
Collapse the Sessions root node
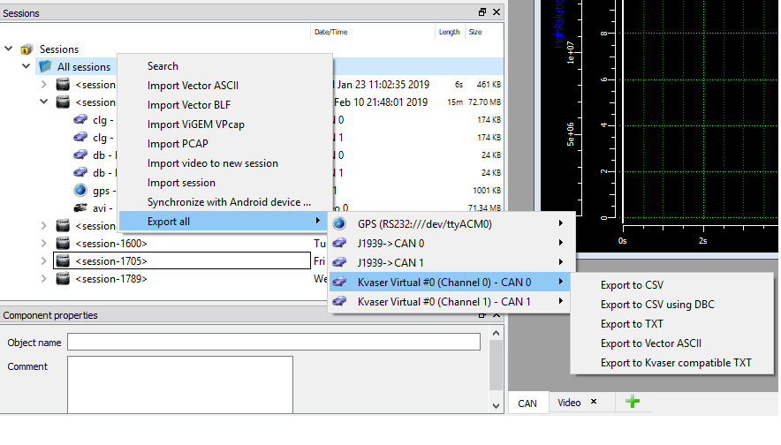pyautogui.click(x=9, y=49)
